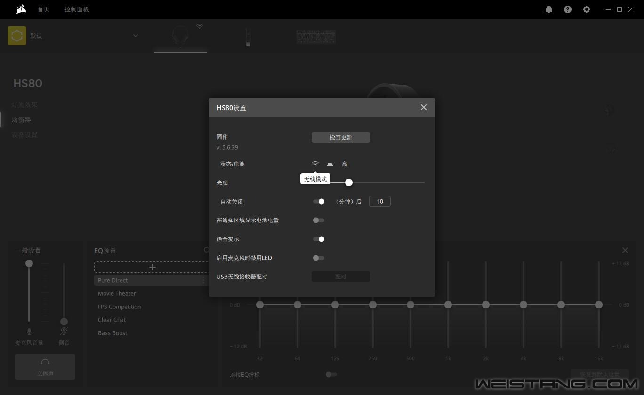Select 均衡器 in the sidebar
This screenshot has height=395, width=644.
point(21,119)
